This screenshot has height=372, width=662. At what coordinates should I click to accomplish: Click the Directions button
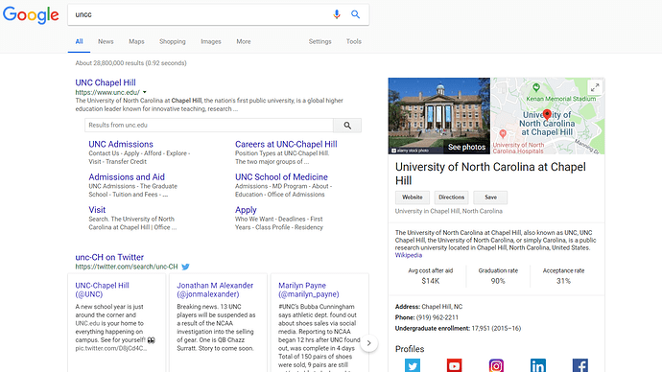[451, 198]
